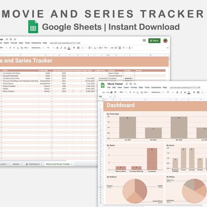Open text color picker in Movie Tracker window
The width and height of the screenshot is (207, 207).
(x=189, y=92)
